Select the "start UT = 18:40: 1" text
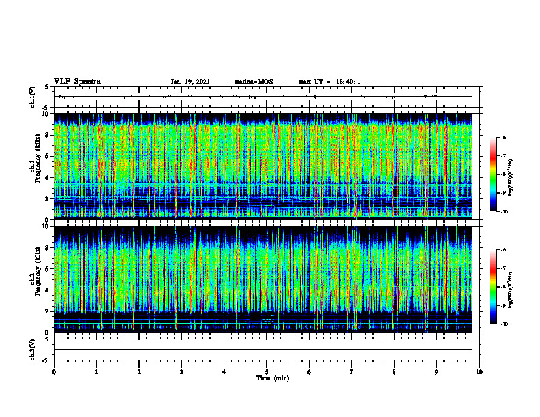This screenshot has width=540, height=417. [329, 82]
